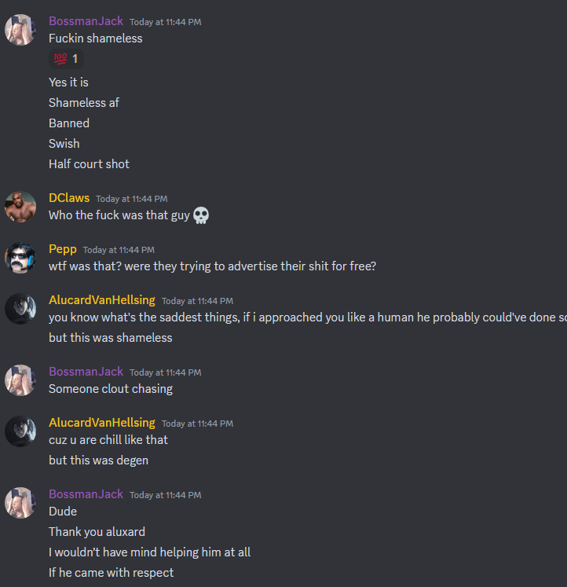Click the timestamp on DClaws' message
The image size is (567, 587).
(132, 199)
